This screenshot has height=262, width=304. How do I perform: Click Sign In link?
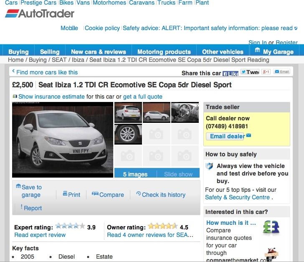(258, 42)
